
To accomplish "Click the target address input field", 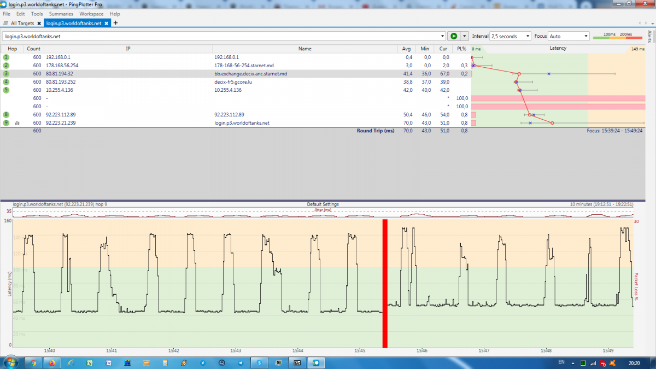I will [219, 36].
